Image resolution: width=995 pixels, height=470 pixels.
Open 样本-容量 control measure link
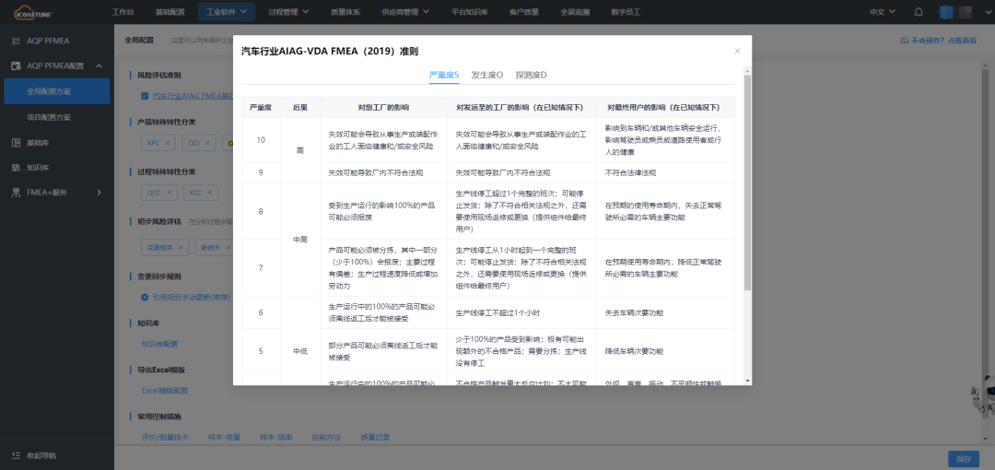(x=224, y=438)
